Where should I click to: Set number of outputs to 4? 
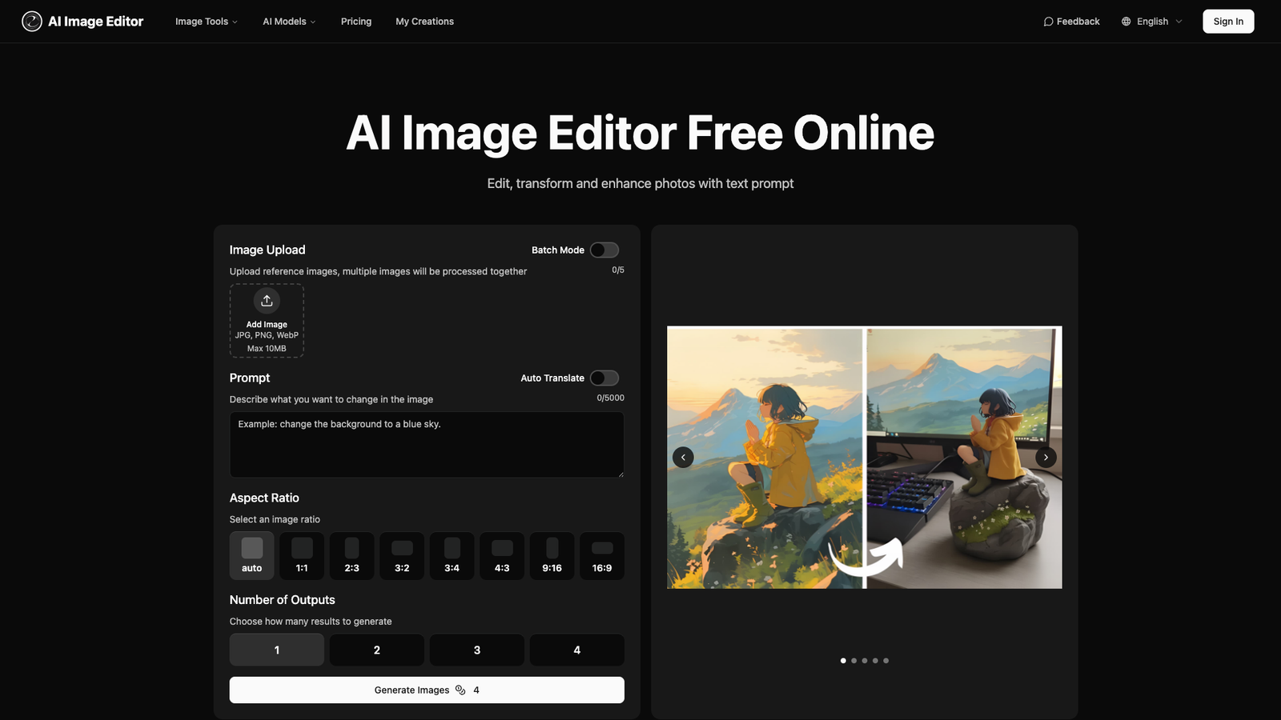pos(577,650)
